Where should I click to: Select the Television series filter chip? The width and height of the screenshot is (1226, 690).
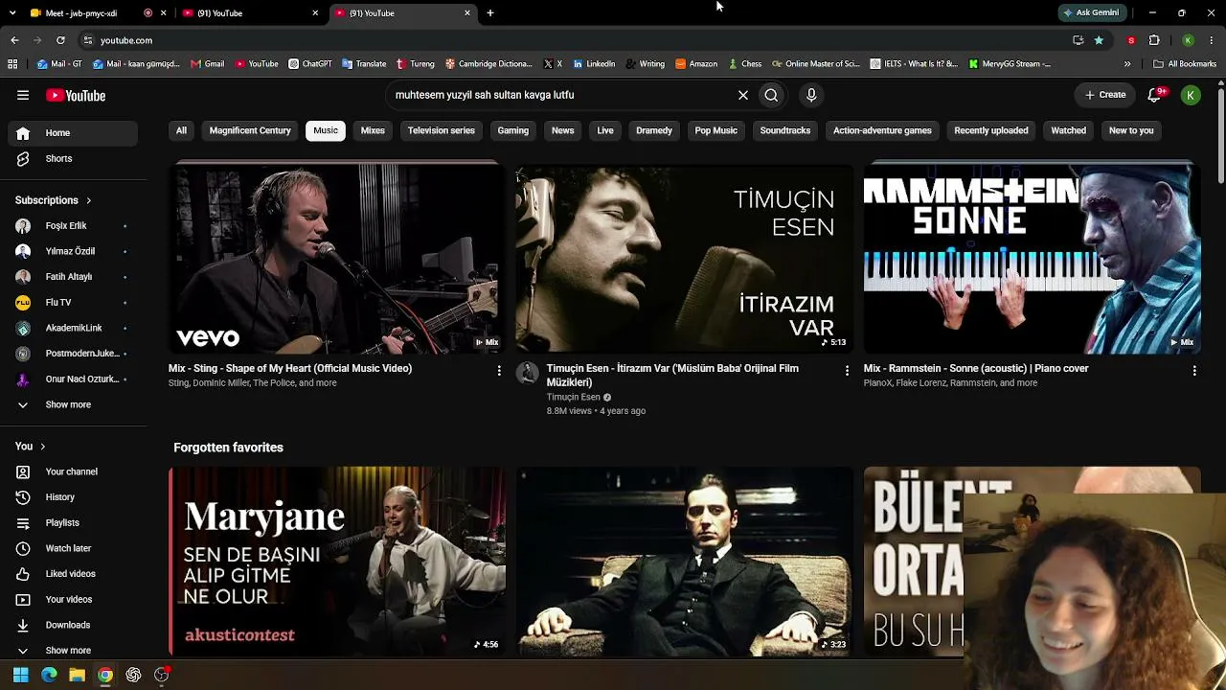click(442, 130)
